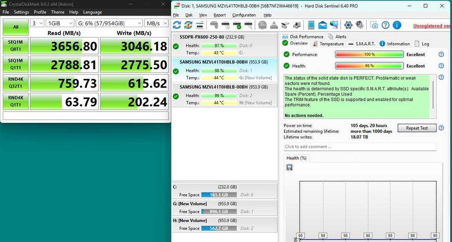452x242 pixels.
Task: Open the G: 6% drive selection dropdown
Action: click(109, 23)
